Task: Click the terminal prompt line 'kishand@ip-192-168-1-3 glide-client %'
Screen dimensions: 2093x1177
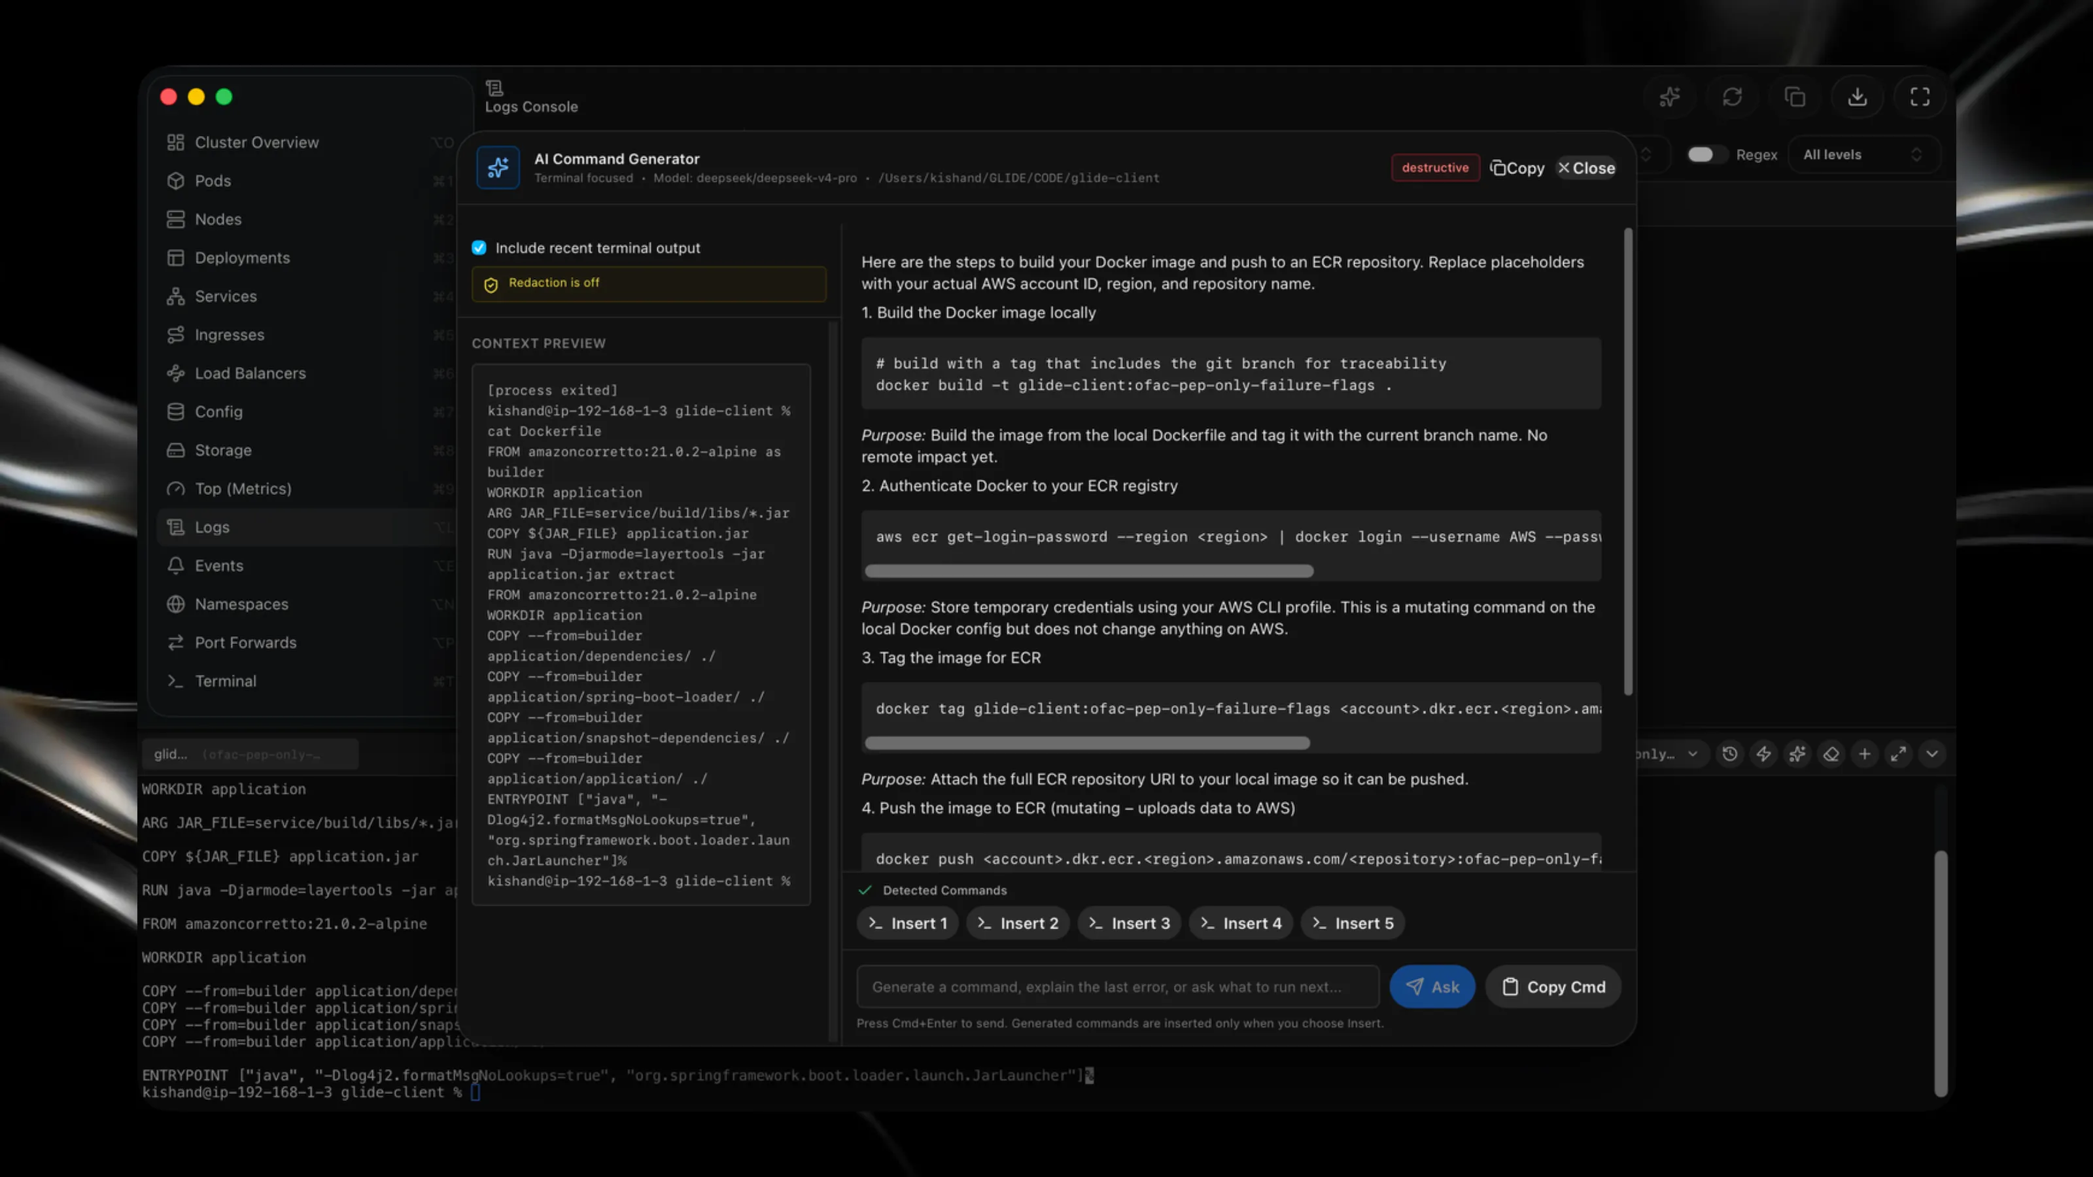Action: point(302,1093)
